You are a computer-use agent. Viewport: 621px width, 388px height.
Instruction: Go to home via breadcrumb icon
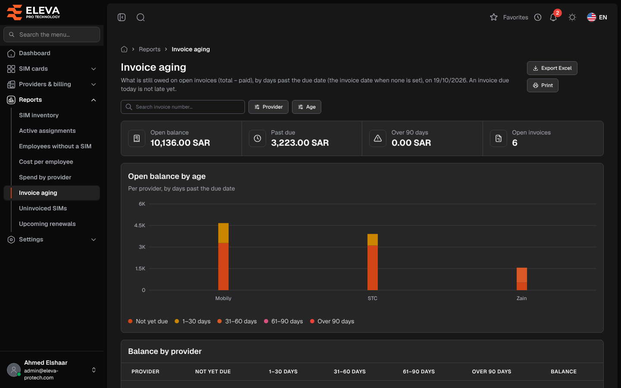[124, 49]
